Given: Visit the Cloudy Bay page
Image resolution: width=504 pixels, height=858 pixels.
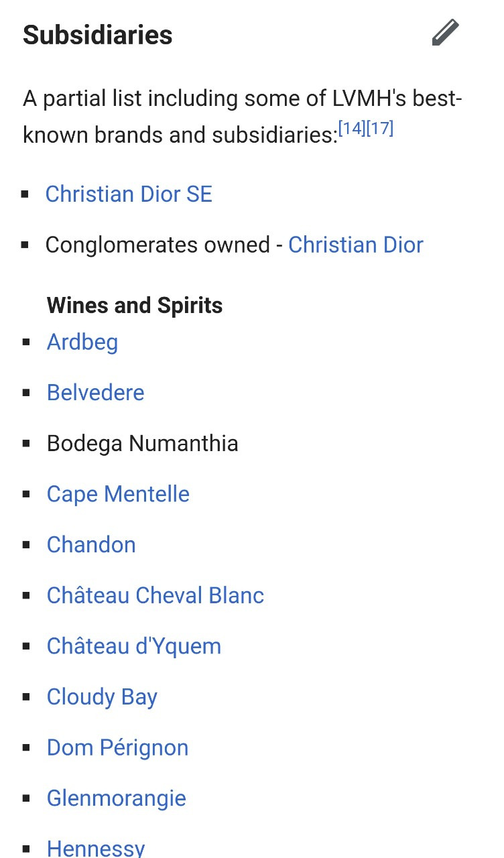Looking at the screenshot, I should (x=102, y=697).
